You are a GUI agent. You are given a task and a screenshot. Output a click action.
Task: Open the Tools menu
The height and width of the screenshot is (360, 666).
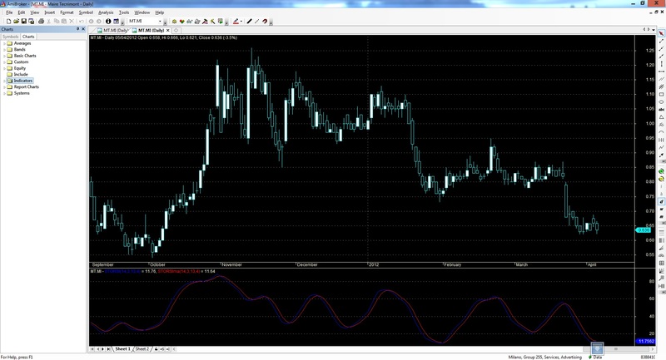(123, 12)
